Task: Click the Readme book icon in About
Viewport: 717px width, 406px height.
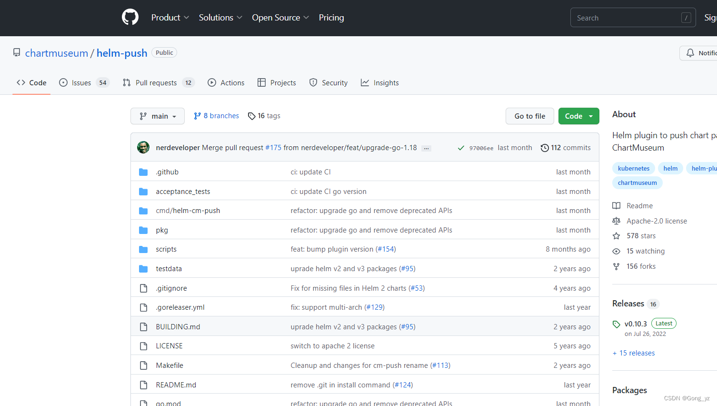Action: pos(616,206)
